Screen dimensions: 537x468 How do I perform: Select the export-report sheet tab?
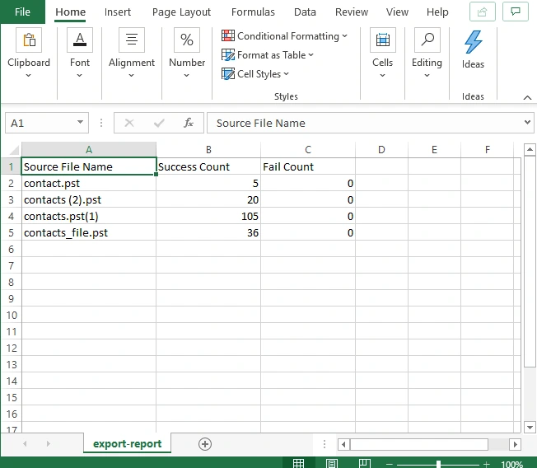point(127,443)
